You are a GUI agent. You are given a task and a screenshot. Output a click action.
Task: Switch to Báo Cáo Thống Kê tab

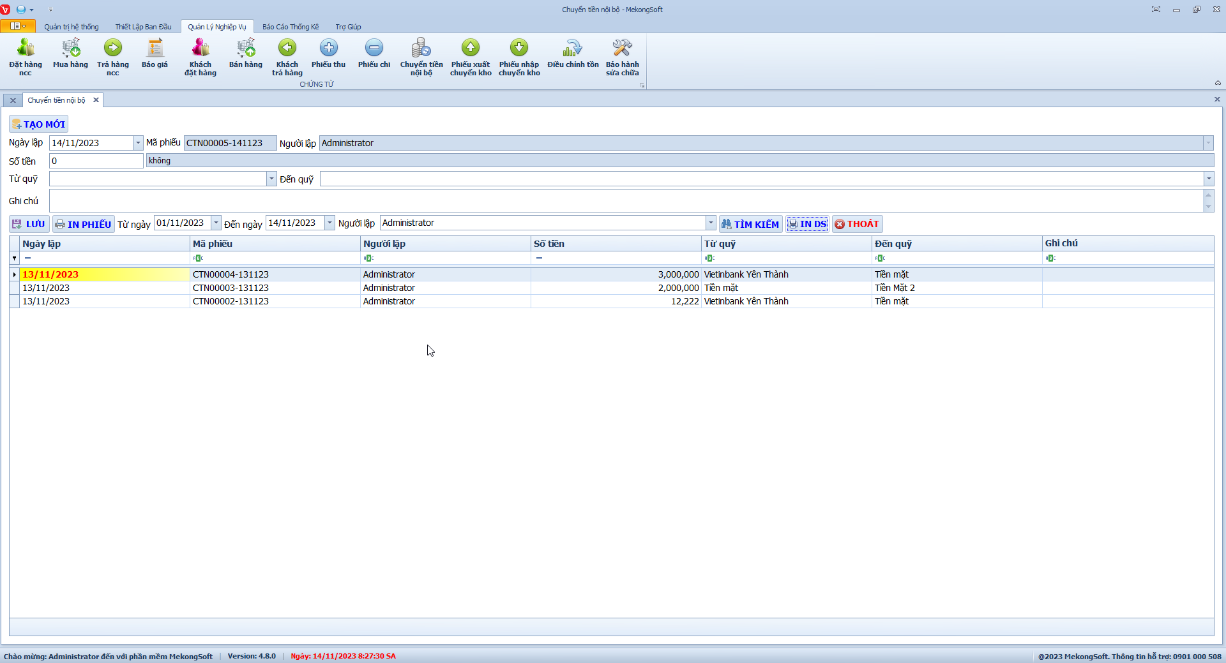pos(291,27)
